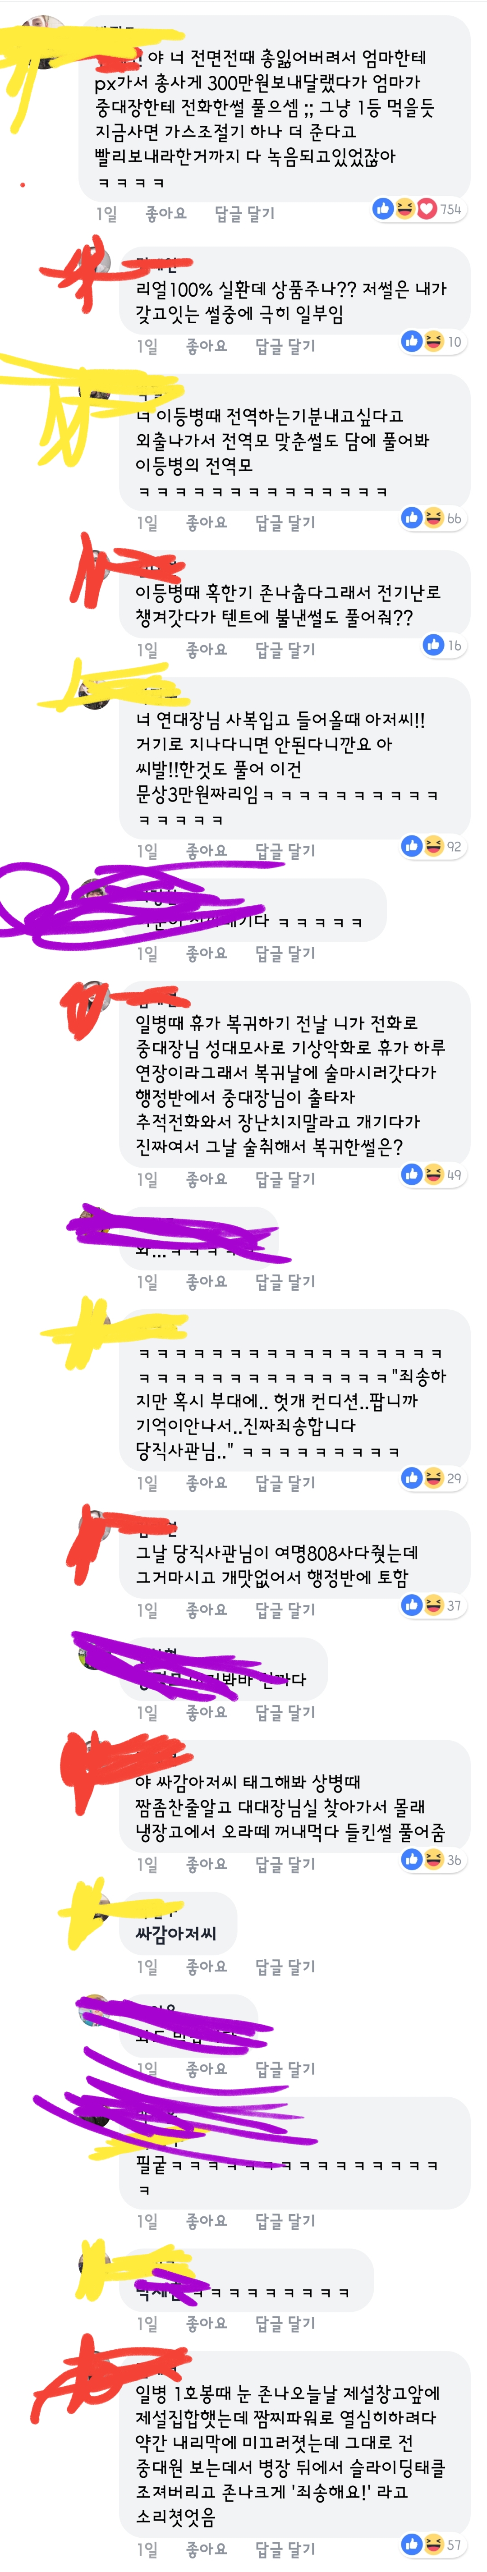The height and width of the screenshot is (2572, 487).
Task: Like the 이등병의 전역모 comment with 좋아요
Action: pos(207,522)
